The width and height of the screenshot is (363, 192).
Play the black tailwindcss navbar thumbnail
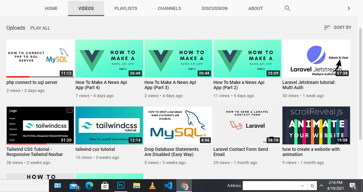[x=40, y=125]
